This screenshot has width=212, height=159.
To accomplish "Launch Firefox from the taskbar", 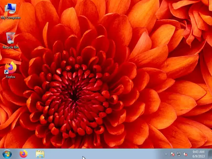I will pyautogui.click(x=24, y=154).
